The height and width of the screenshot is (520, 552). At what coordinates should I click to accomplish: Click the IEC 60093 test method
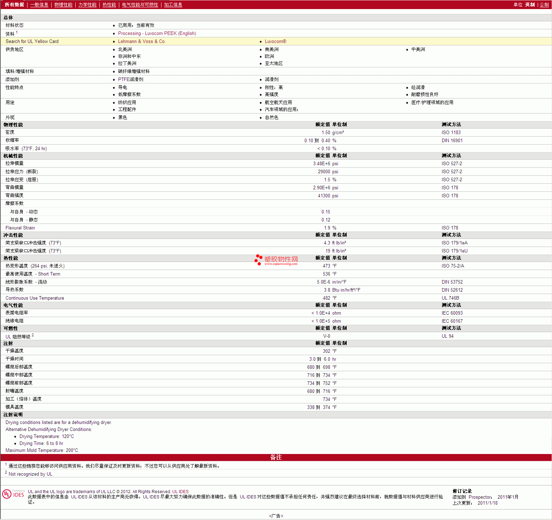pyautogui.click(x=452, y=313)
